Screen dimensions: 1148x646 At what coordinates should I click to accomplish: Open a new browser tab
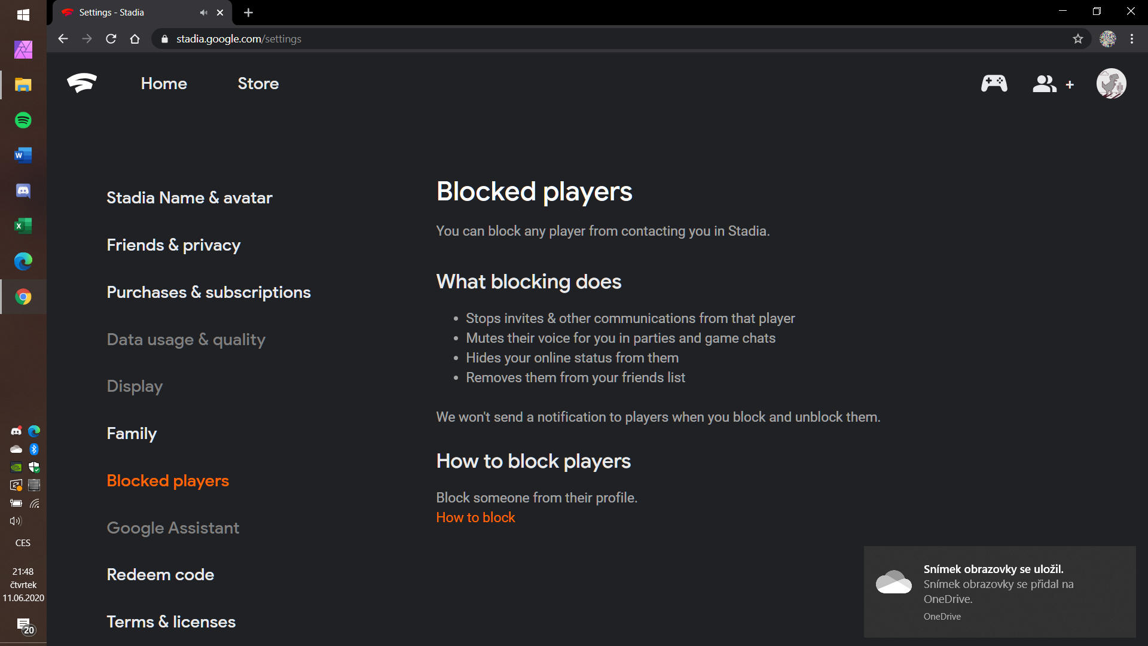point(249,13)
